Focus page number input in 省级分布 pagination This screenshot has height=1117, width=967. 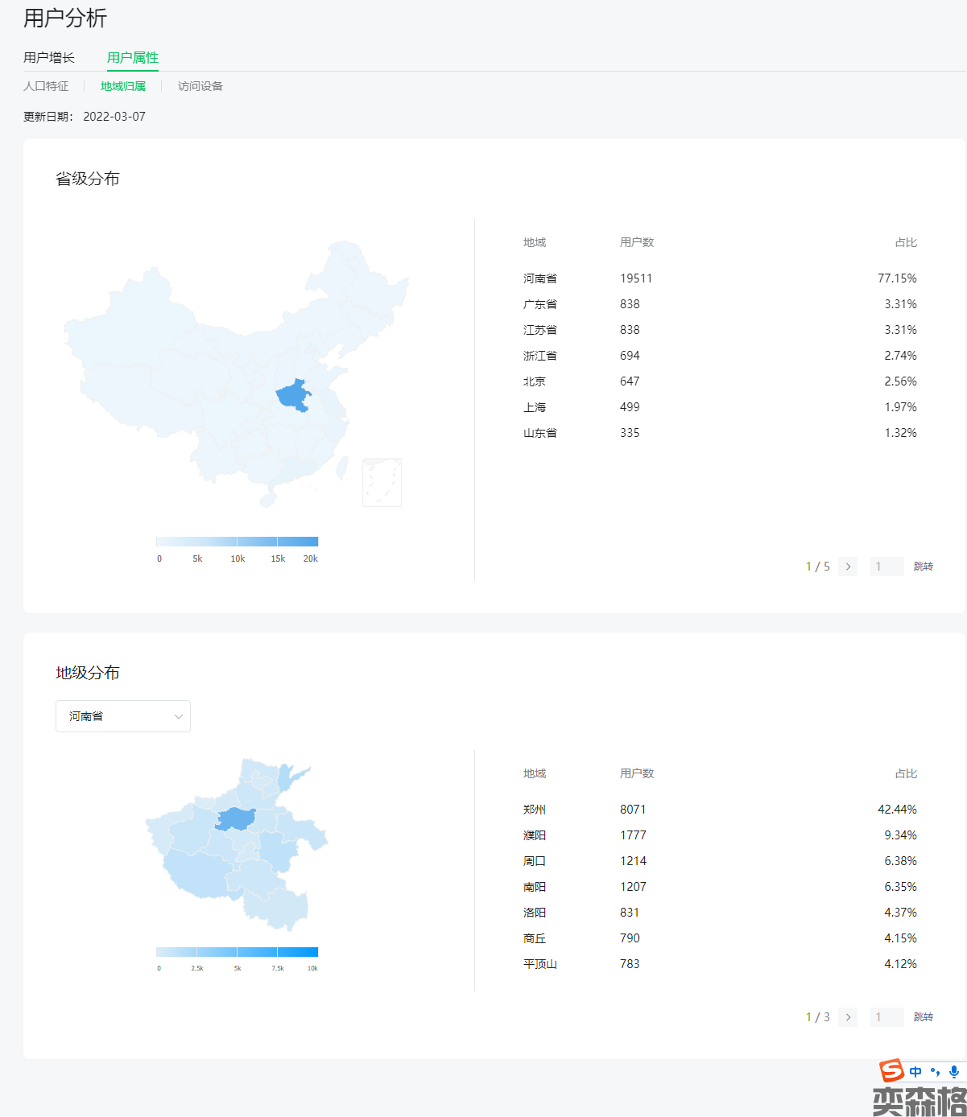[x=886, y=567]
